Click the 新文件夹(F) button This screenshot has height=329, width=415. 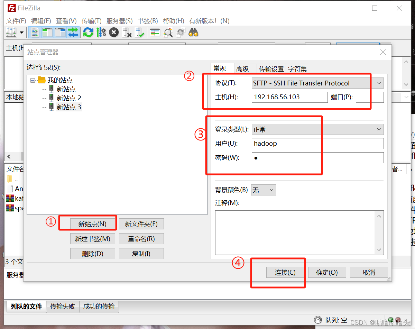tap(141, 224)
